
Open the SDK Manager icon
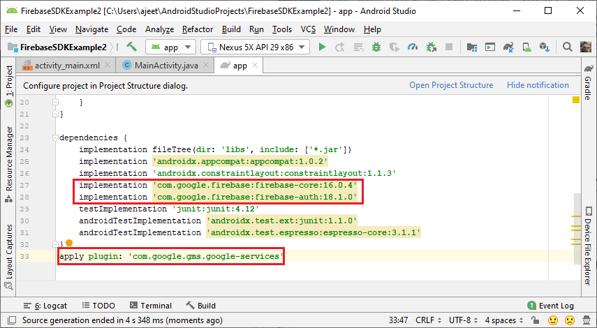545,47
